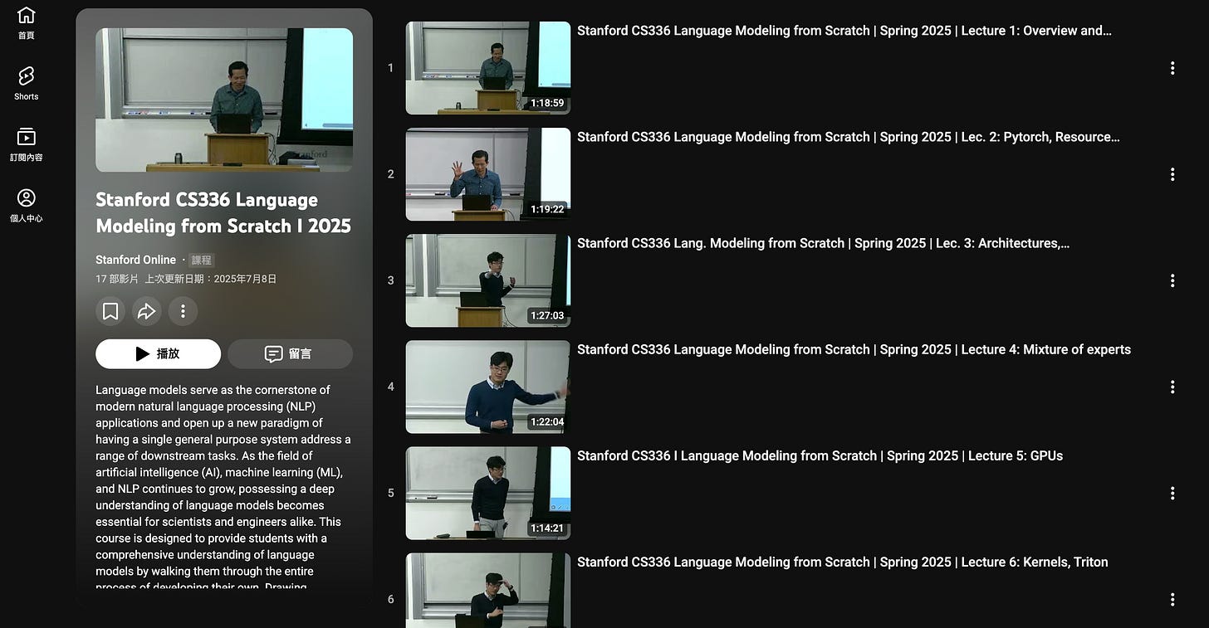The image size is (1209, 628).
Task: Play all with the 播放 button
Action: click(x=158, y=353)
